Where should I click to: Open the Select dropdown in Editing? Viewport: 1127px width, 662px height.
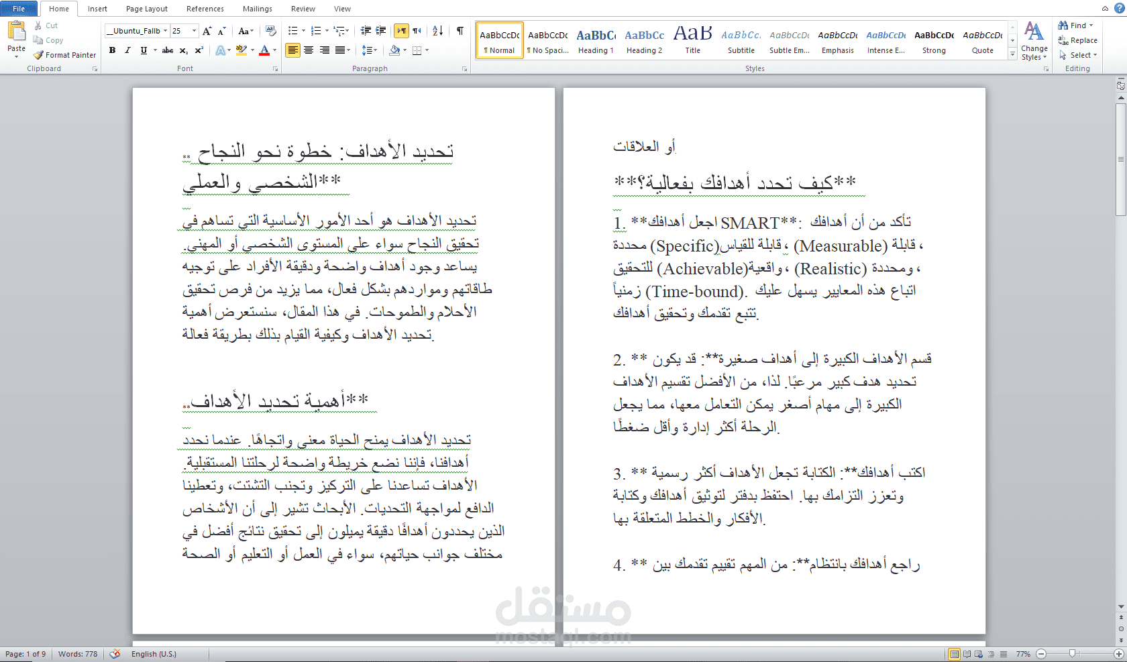click(x=1078, y=55)
